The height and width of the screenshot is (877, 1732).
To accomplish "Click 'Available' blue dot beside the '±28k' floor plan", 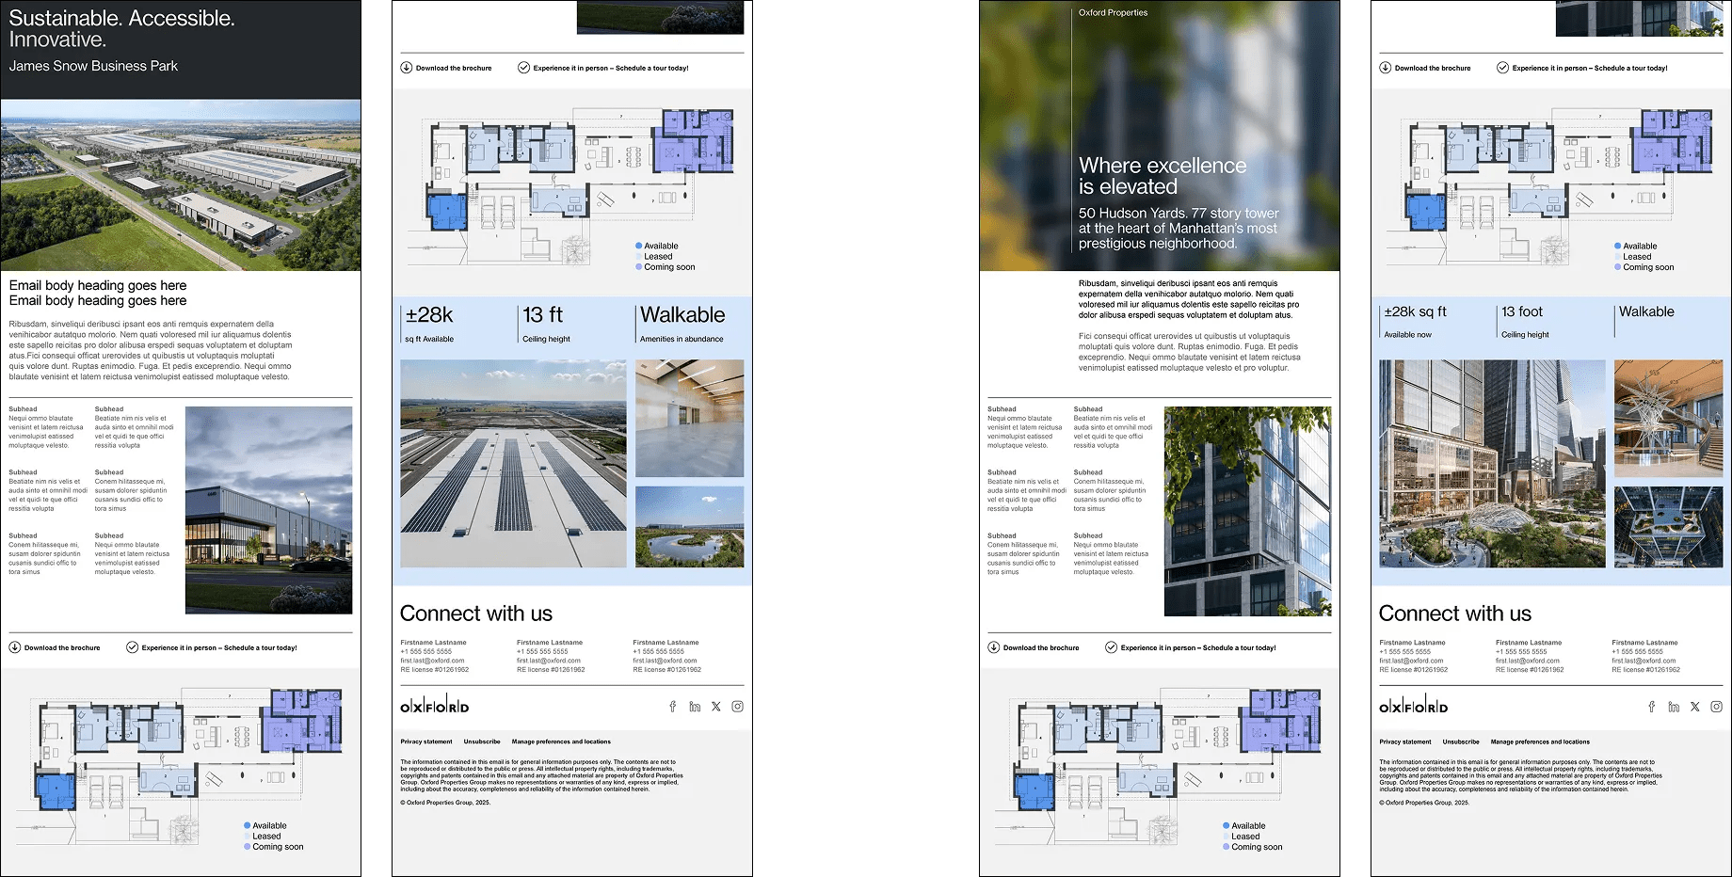I will click(639, 246).
